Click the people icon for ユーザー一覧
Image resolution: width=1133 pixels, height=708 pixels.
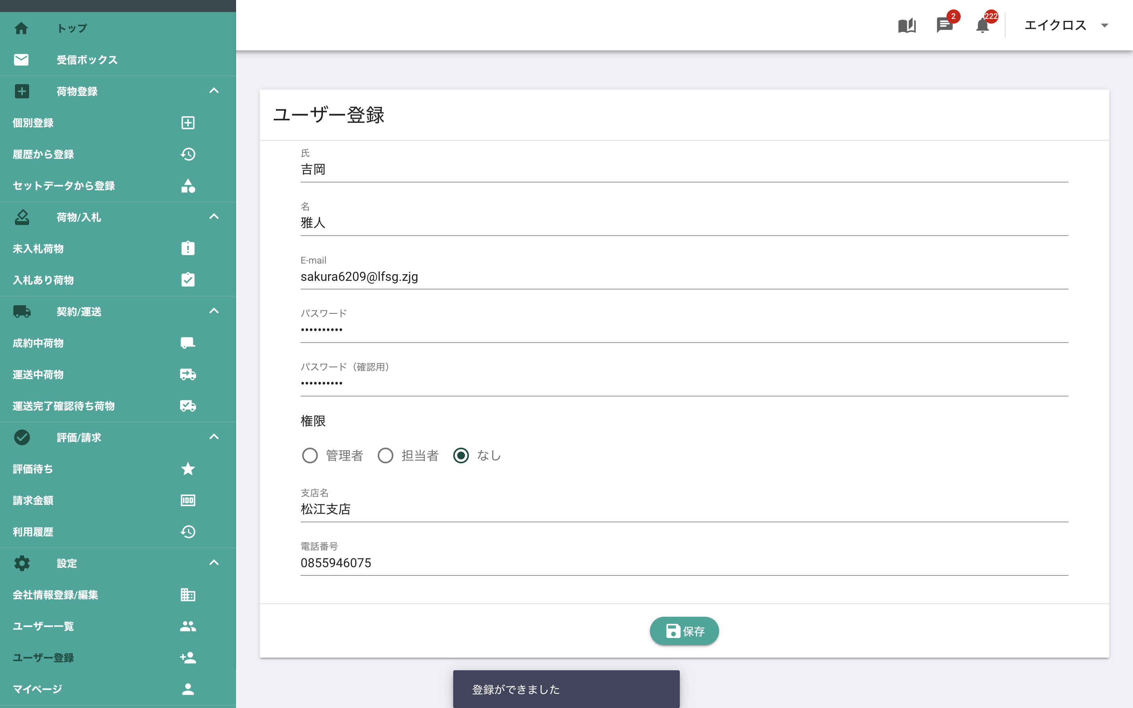(x=188, y=626)
